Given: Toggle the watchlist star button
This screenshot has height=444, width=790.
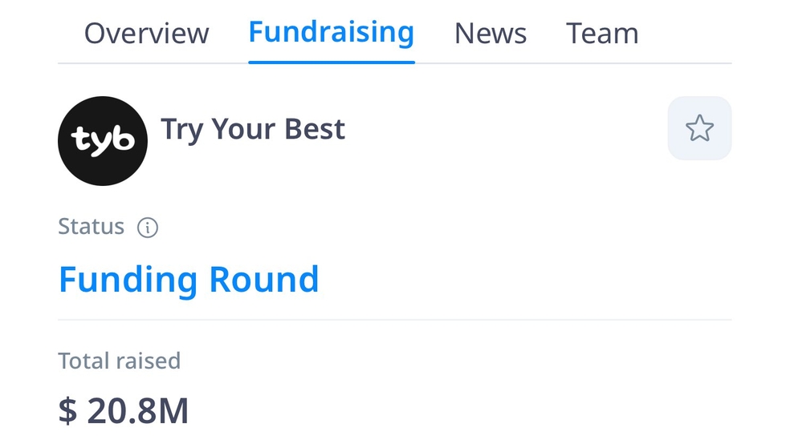Looking at the screenshot, I should (699, 128).
